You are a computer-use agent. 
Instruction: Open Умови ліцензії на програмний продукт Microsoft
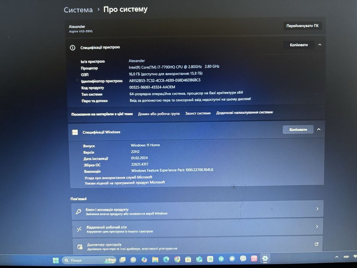[x=125, y=183]
